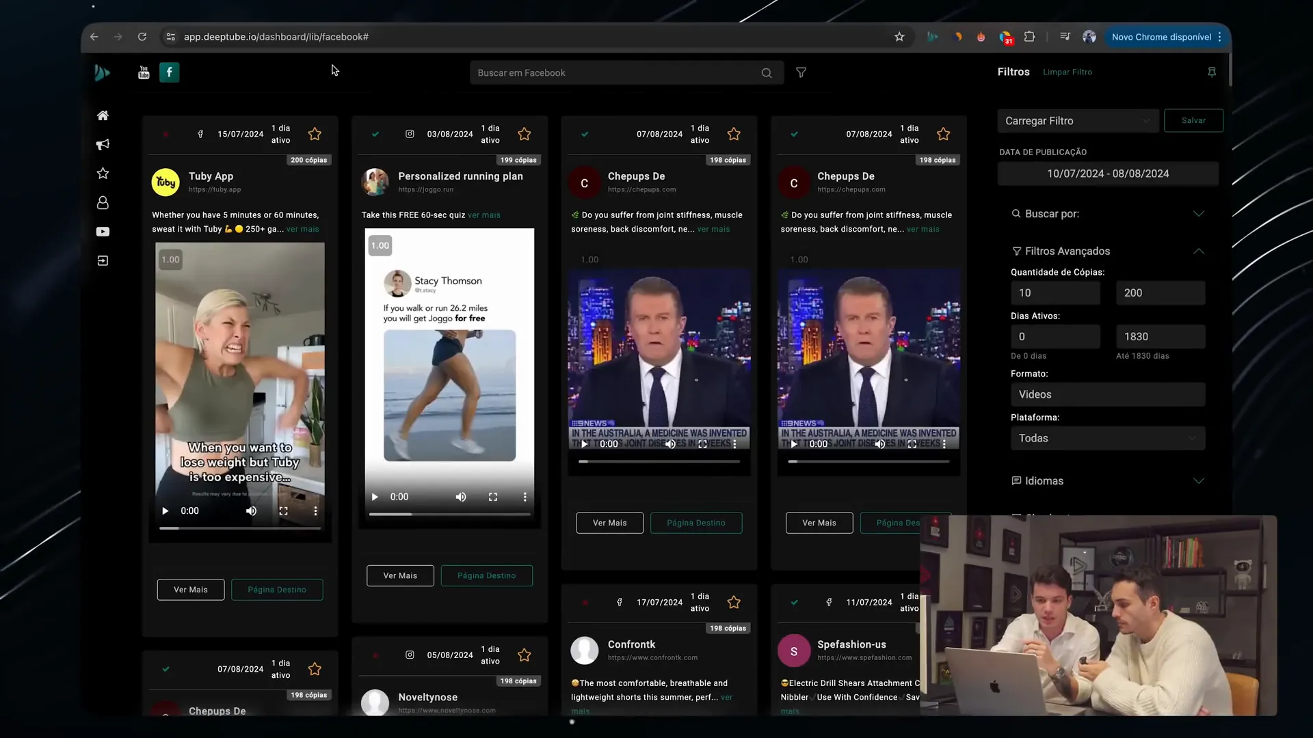The height and width of the screenshot is (738, 1313).
Task: Expand 'ver mais' in running plan description
Action: pyautogui.click(x=484, y=215)
